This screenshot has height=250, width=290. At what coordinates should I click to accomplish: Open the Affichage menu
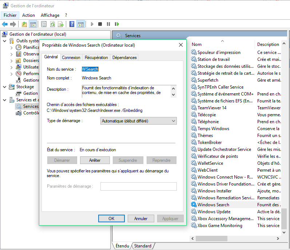point(50,15)
